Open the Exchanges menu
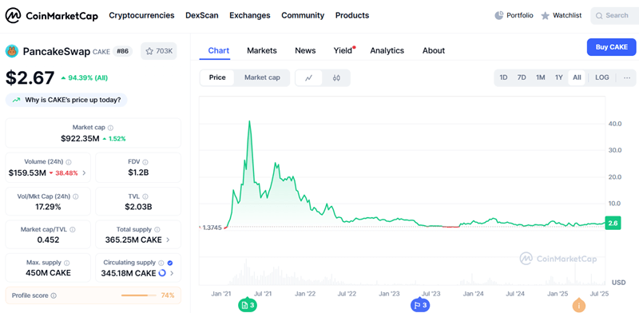The height and width of the screenshot is (313, 639). (250, 15)
